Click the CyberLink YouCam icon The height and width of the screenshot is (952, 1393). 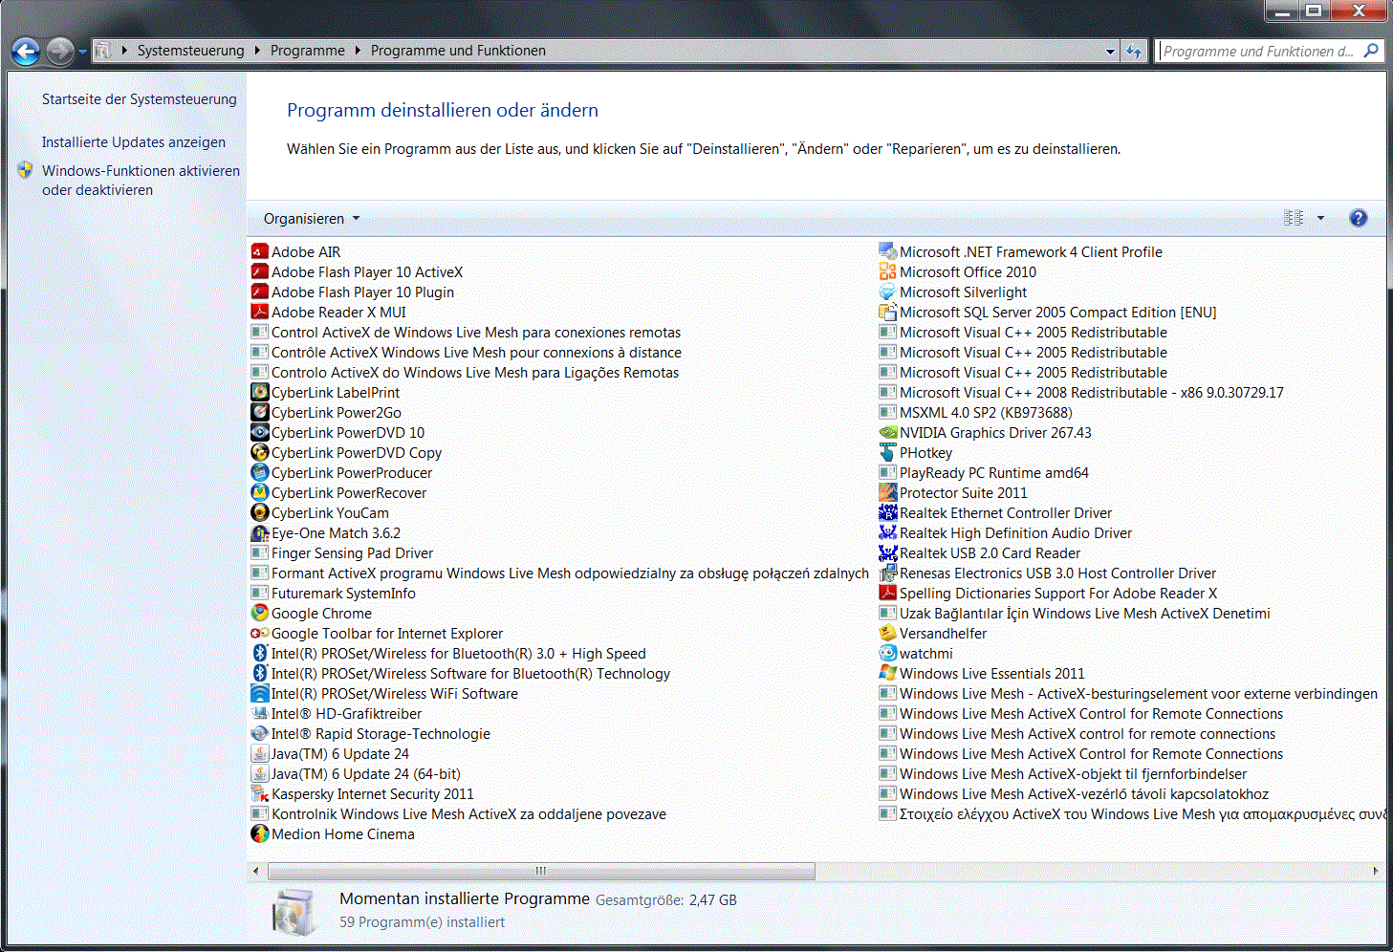click(x=259, y=512)
